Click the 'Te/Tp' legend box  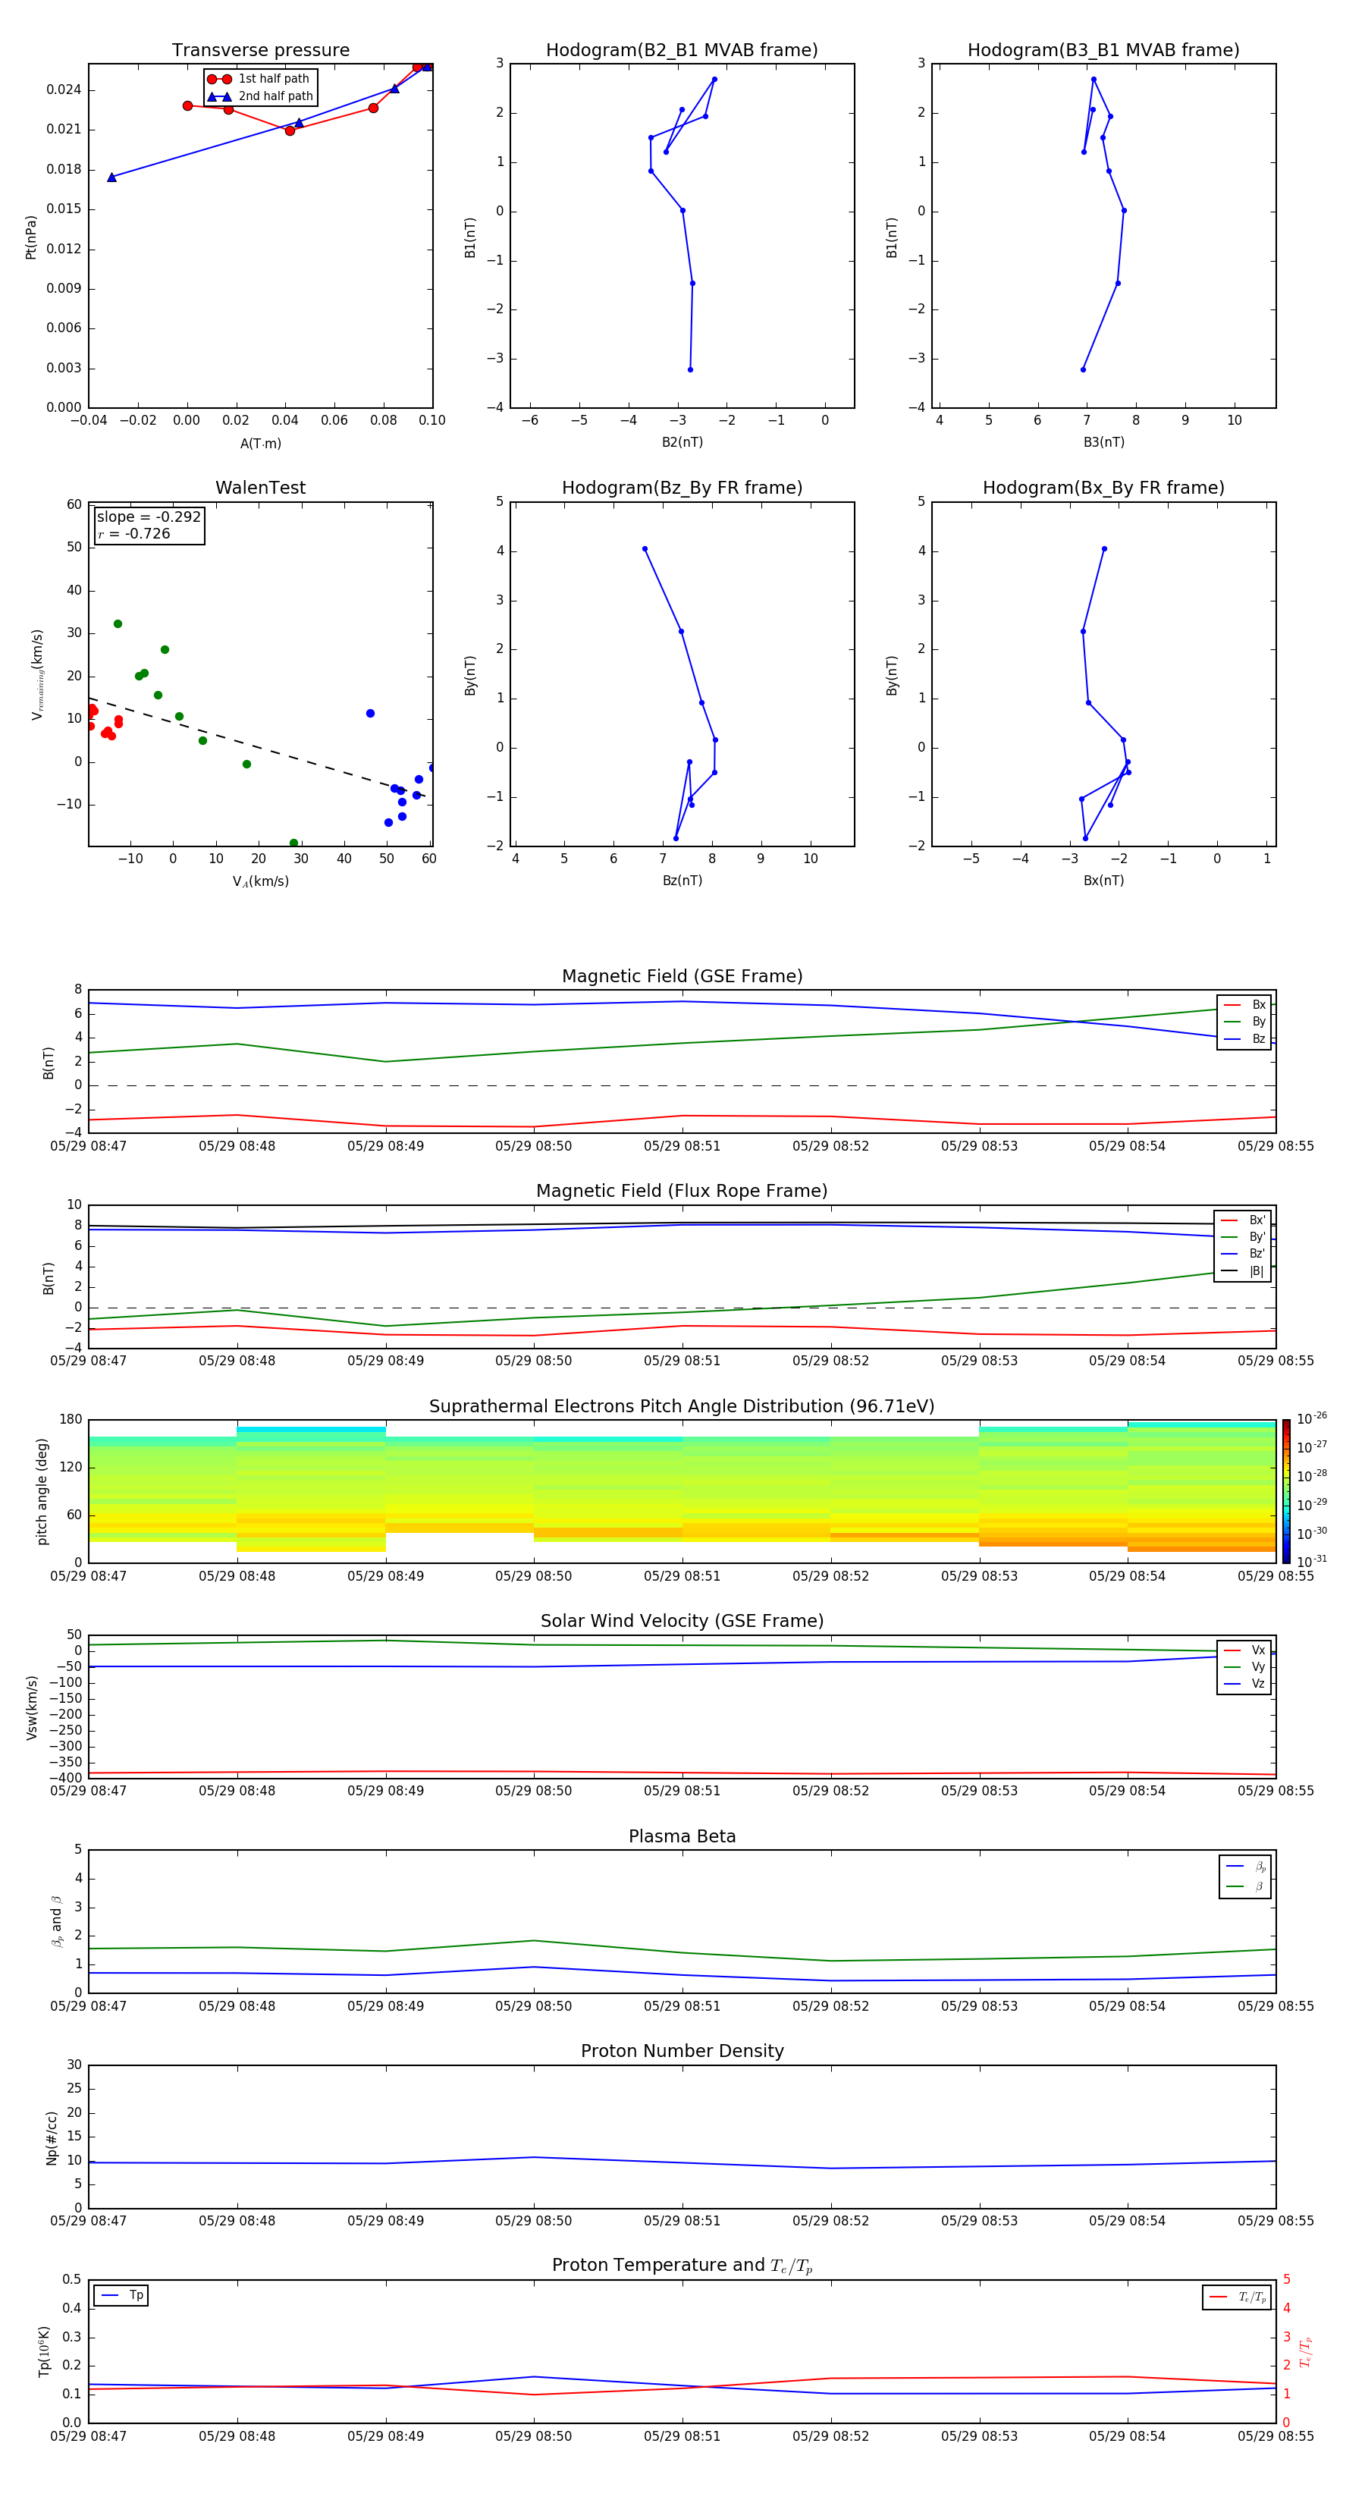(x=1238, y=2297)
